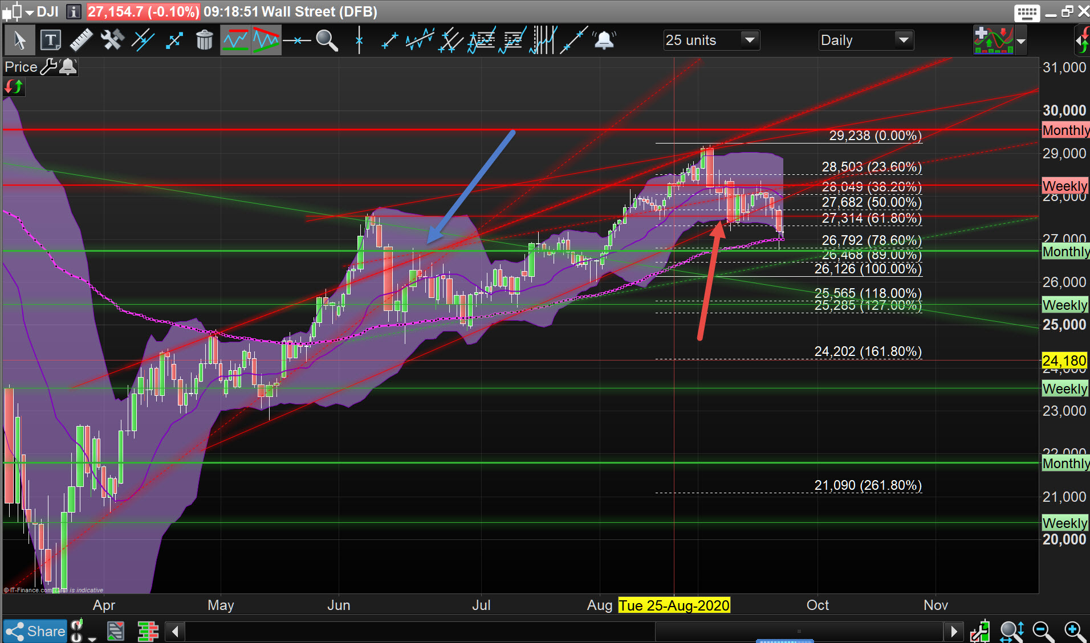Pick the ruler measurement tool
Viewport: 1090px width, 643px height.
[x=82, y=40]
